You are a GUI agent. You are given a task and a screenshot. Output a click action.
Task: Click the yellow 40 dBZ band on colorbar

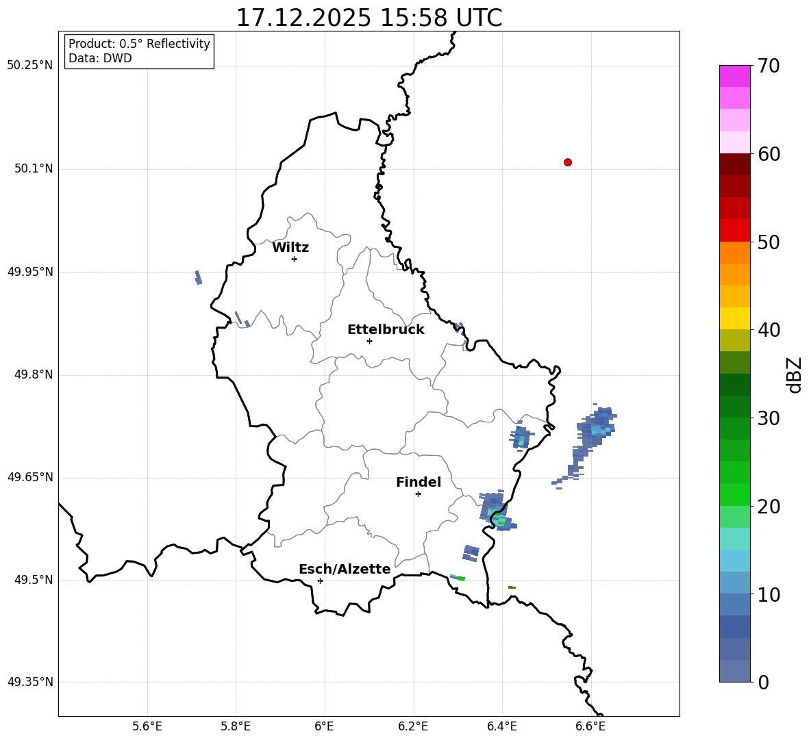tap(734, 318)
